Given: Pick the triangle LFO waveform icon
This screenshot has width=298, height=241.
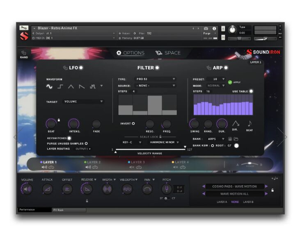Looking at the screenshot, I should (71, 86).
